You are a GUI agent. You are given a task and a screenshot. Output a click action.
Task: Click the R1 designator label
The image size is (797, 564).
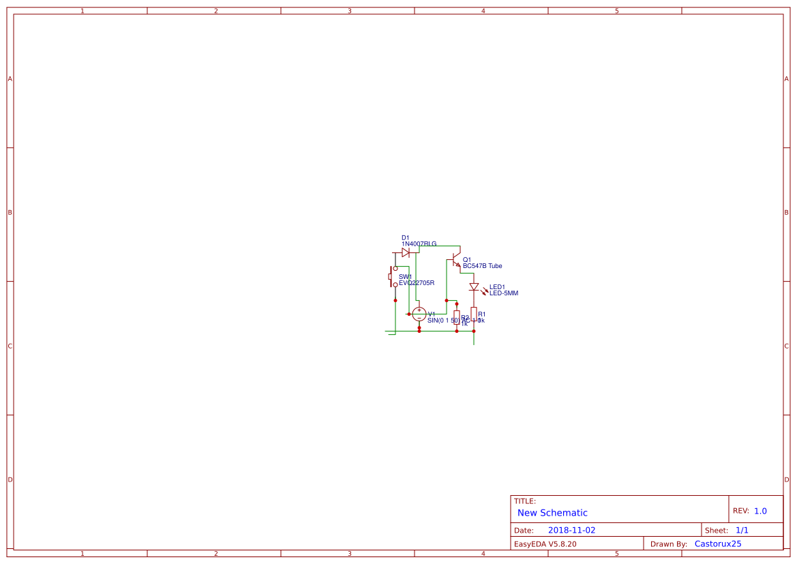tap(482, 314)
